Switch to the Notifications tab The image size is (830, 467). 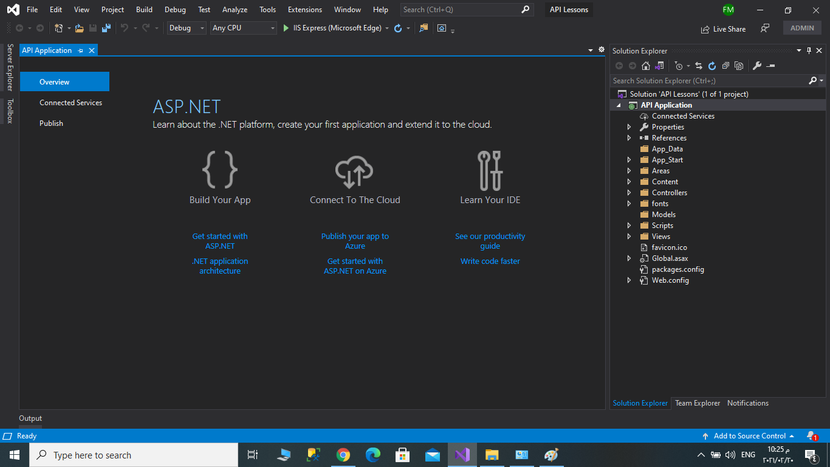tap(748, 403)
